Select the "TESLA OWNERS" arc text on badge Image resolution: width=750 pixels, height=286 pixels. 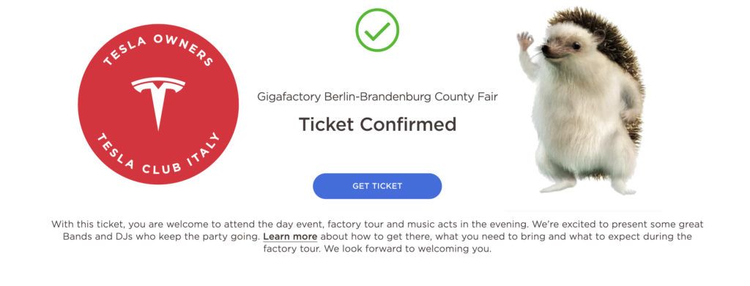click(158, 49)
